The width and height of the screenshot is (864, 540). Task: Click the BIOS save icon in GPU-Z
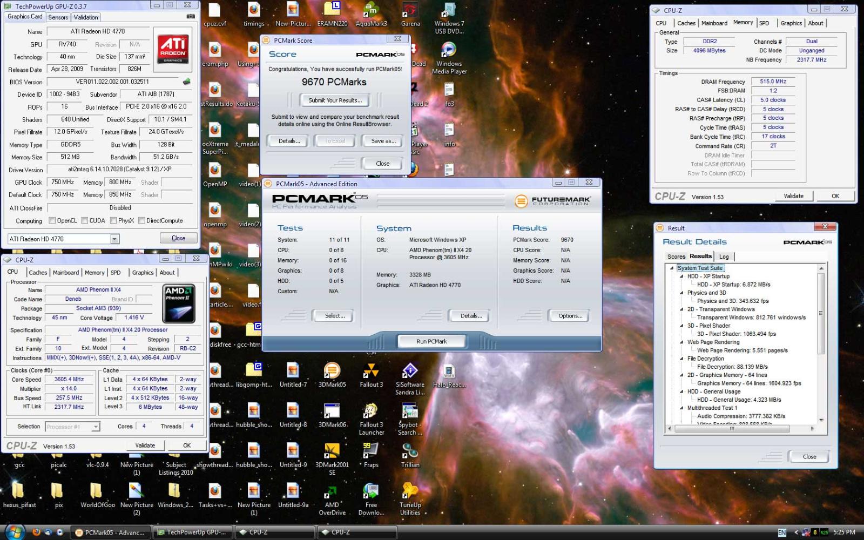(187, 82)
